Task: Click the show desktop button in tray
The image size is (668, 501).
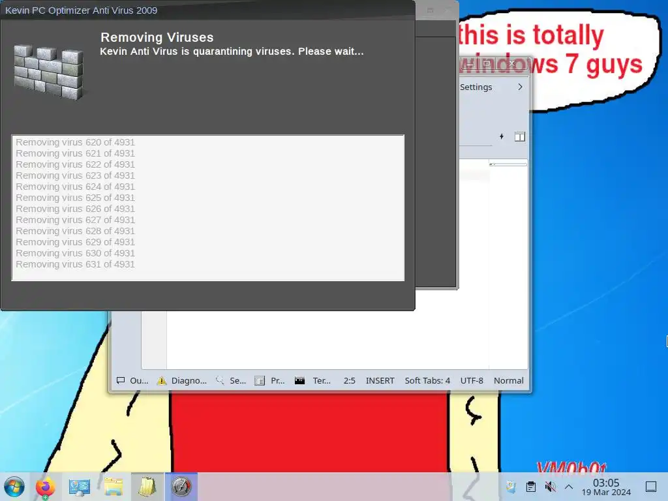Action: coord(651,487)
